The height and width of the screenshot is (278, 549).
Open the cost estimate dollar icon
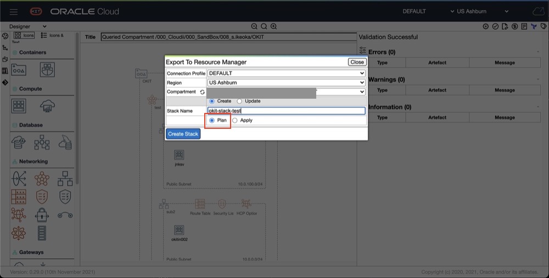[x=515, y=26]
